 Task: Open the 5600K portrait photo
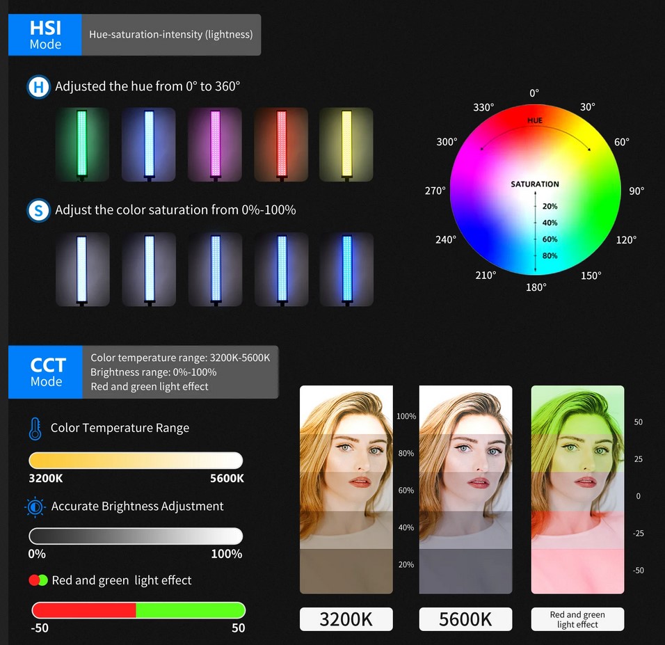click(x=465, y=489)
